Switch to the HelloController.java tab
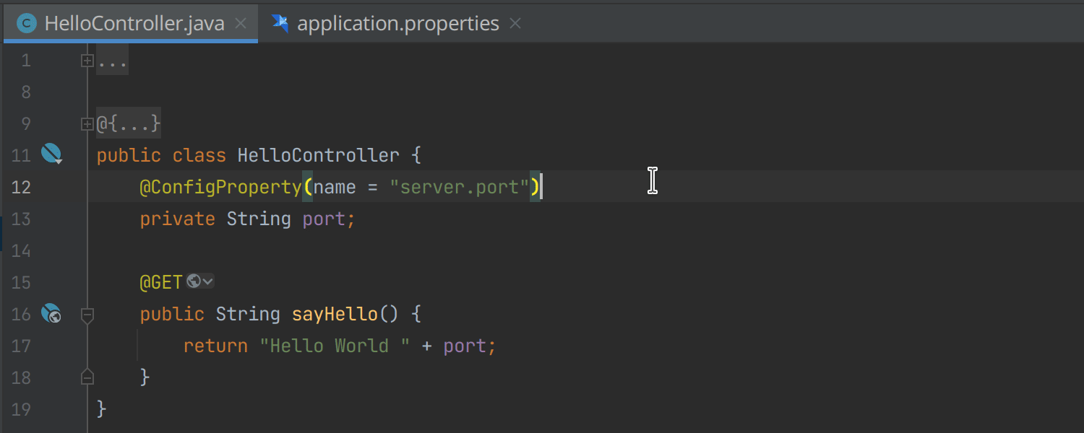 click(x=134, y=24)
